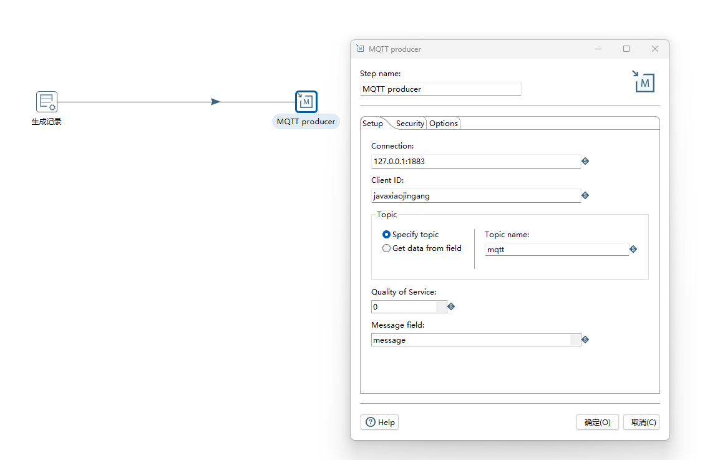Click variable icon next to Connection field

coord(585,161)
